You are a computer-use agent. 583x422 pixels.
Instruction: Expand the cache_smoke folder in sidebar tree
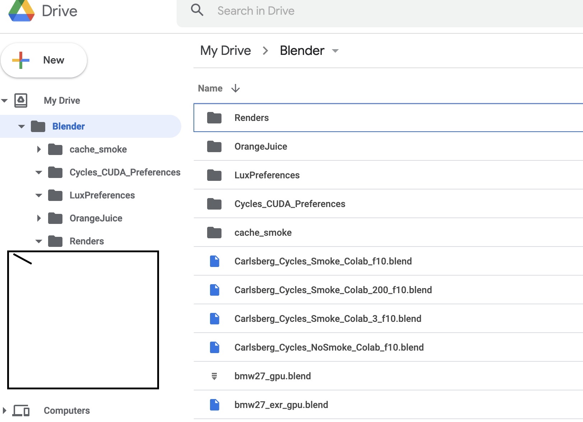click(39, 149)
